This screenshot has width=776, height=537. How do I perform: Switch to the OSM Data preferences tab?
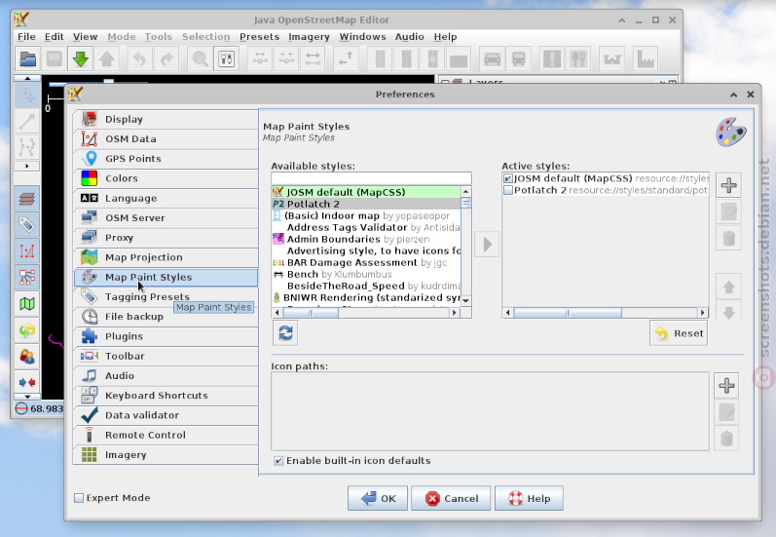point(166,139)
